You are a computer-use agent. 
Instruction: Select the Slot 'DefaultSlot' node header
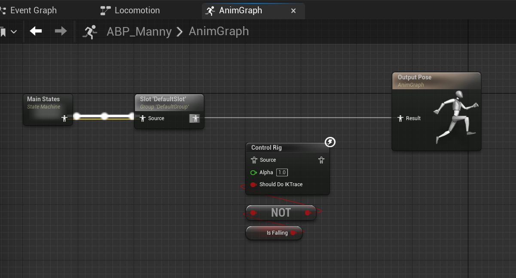tap(169, 103)
